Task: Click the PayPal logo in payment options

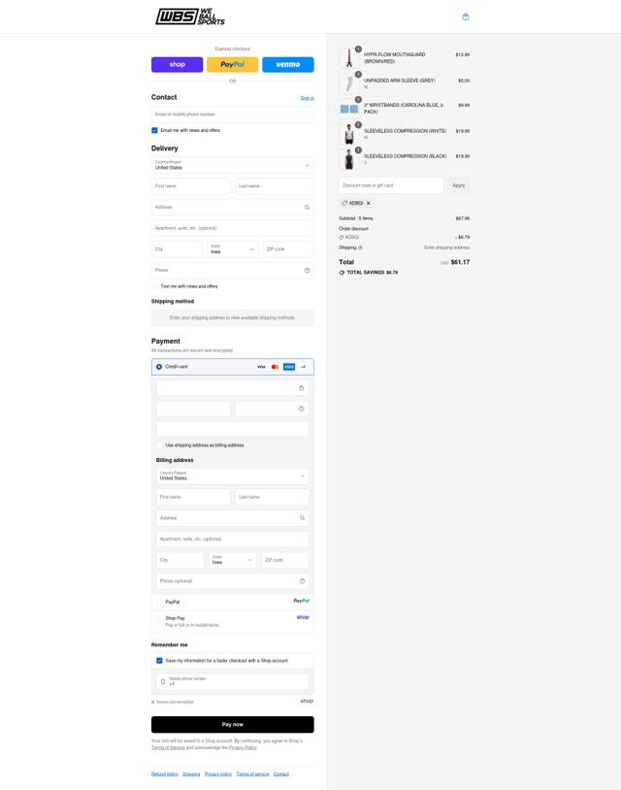Action: [301, 601]
